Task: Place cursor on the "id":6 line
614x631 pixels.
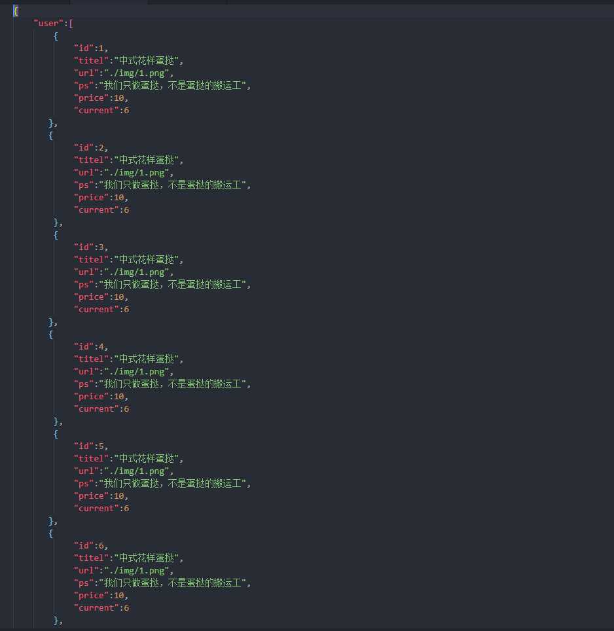Action: 91,545
